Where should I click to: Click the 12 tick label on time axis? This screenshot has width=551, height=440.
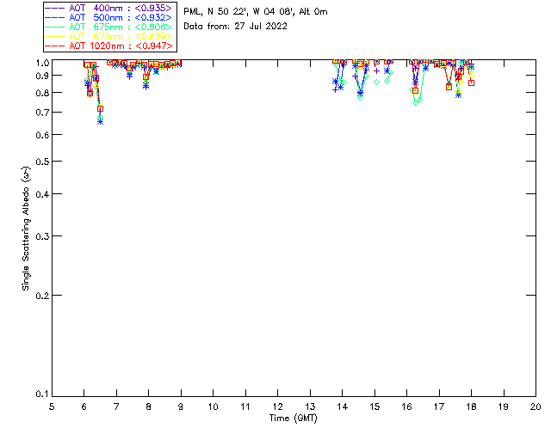click(x=277, y=406)
